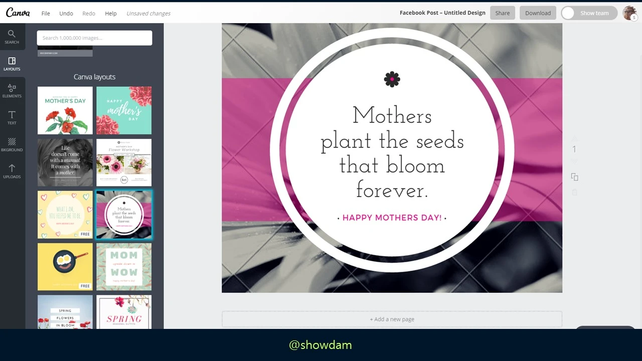Select the red flowers Mother's Day layout
The width and height of the screenshot is (642, 361).
(65, 110)
